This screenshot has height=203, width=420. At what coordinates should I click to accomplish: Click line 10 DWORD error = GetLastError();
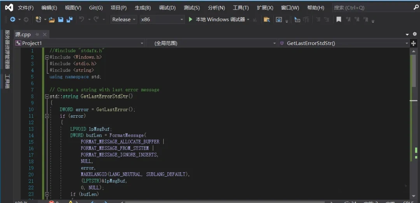coord(98,109)
